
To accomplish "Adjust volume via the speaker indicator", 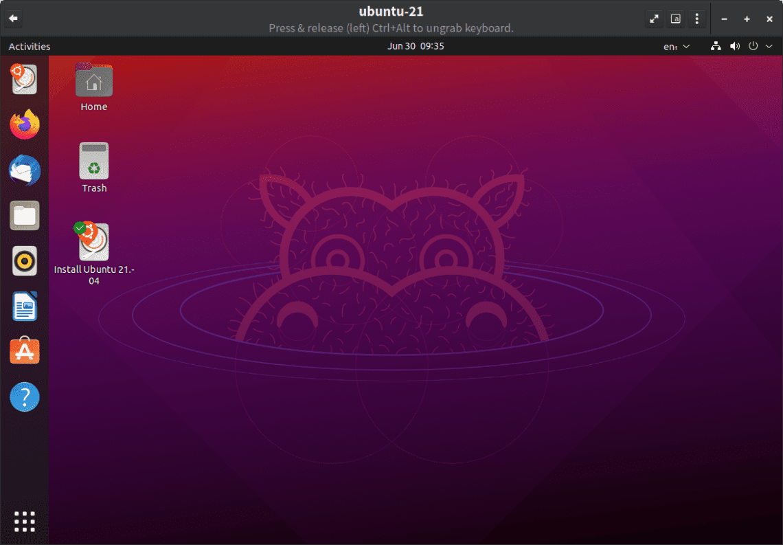I will pos(735,46).
